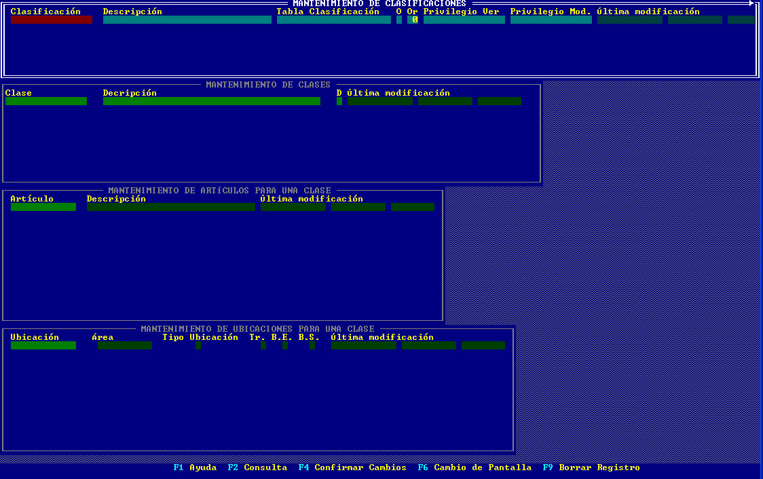This screenshot has height=479, width=763.
Task: Switch screens with F6 Cambio de Pantalla
Action: tap(474, 467)
